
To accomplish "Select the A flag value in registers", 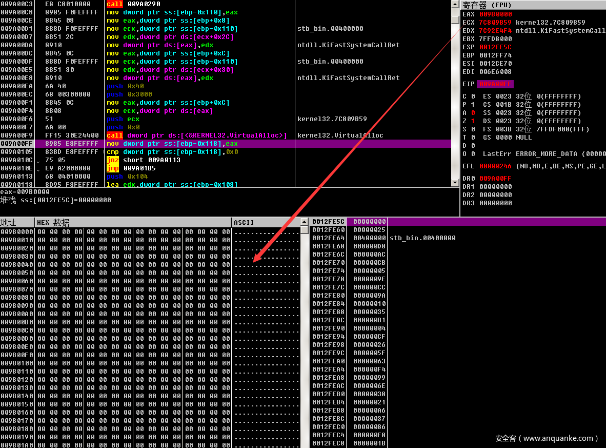I will tap(473, 113).
